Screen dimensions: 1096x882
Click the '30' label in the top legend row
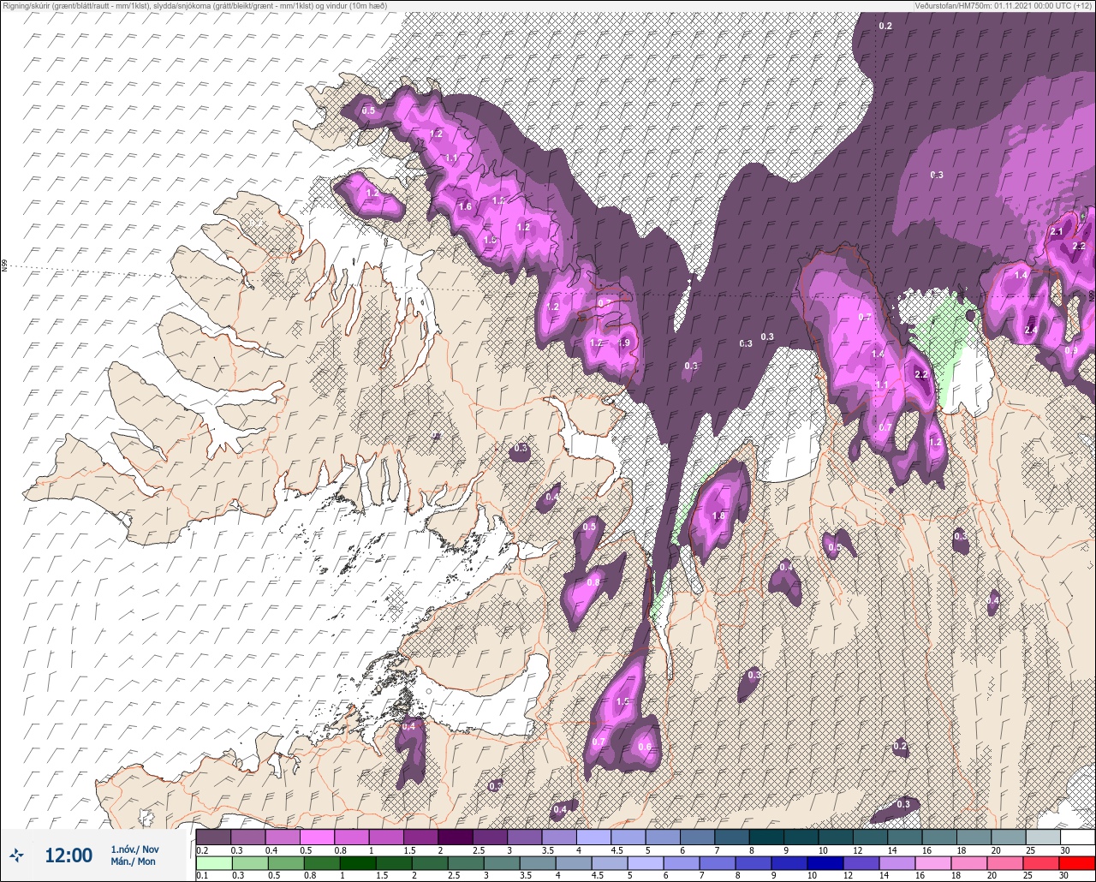point(1063,849)
